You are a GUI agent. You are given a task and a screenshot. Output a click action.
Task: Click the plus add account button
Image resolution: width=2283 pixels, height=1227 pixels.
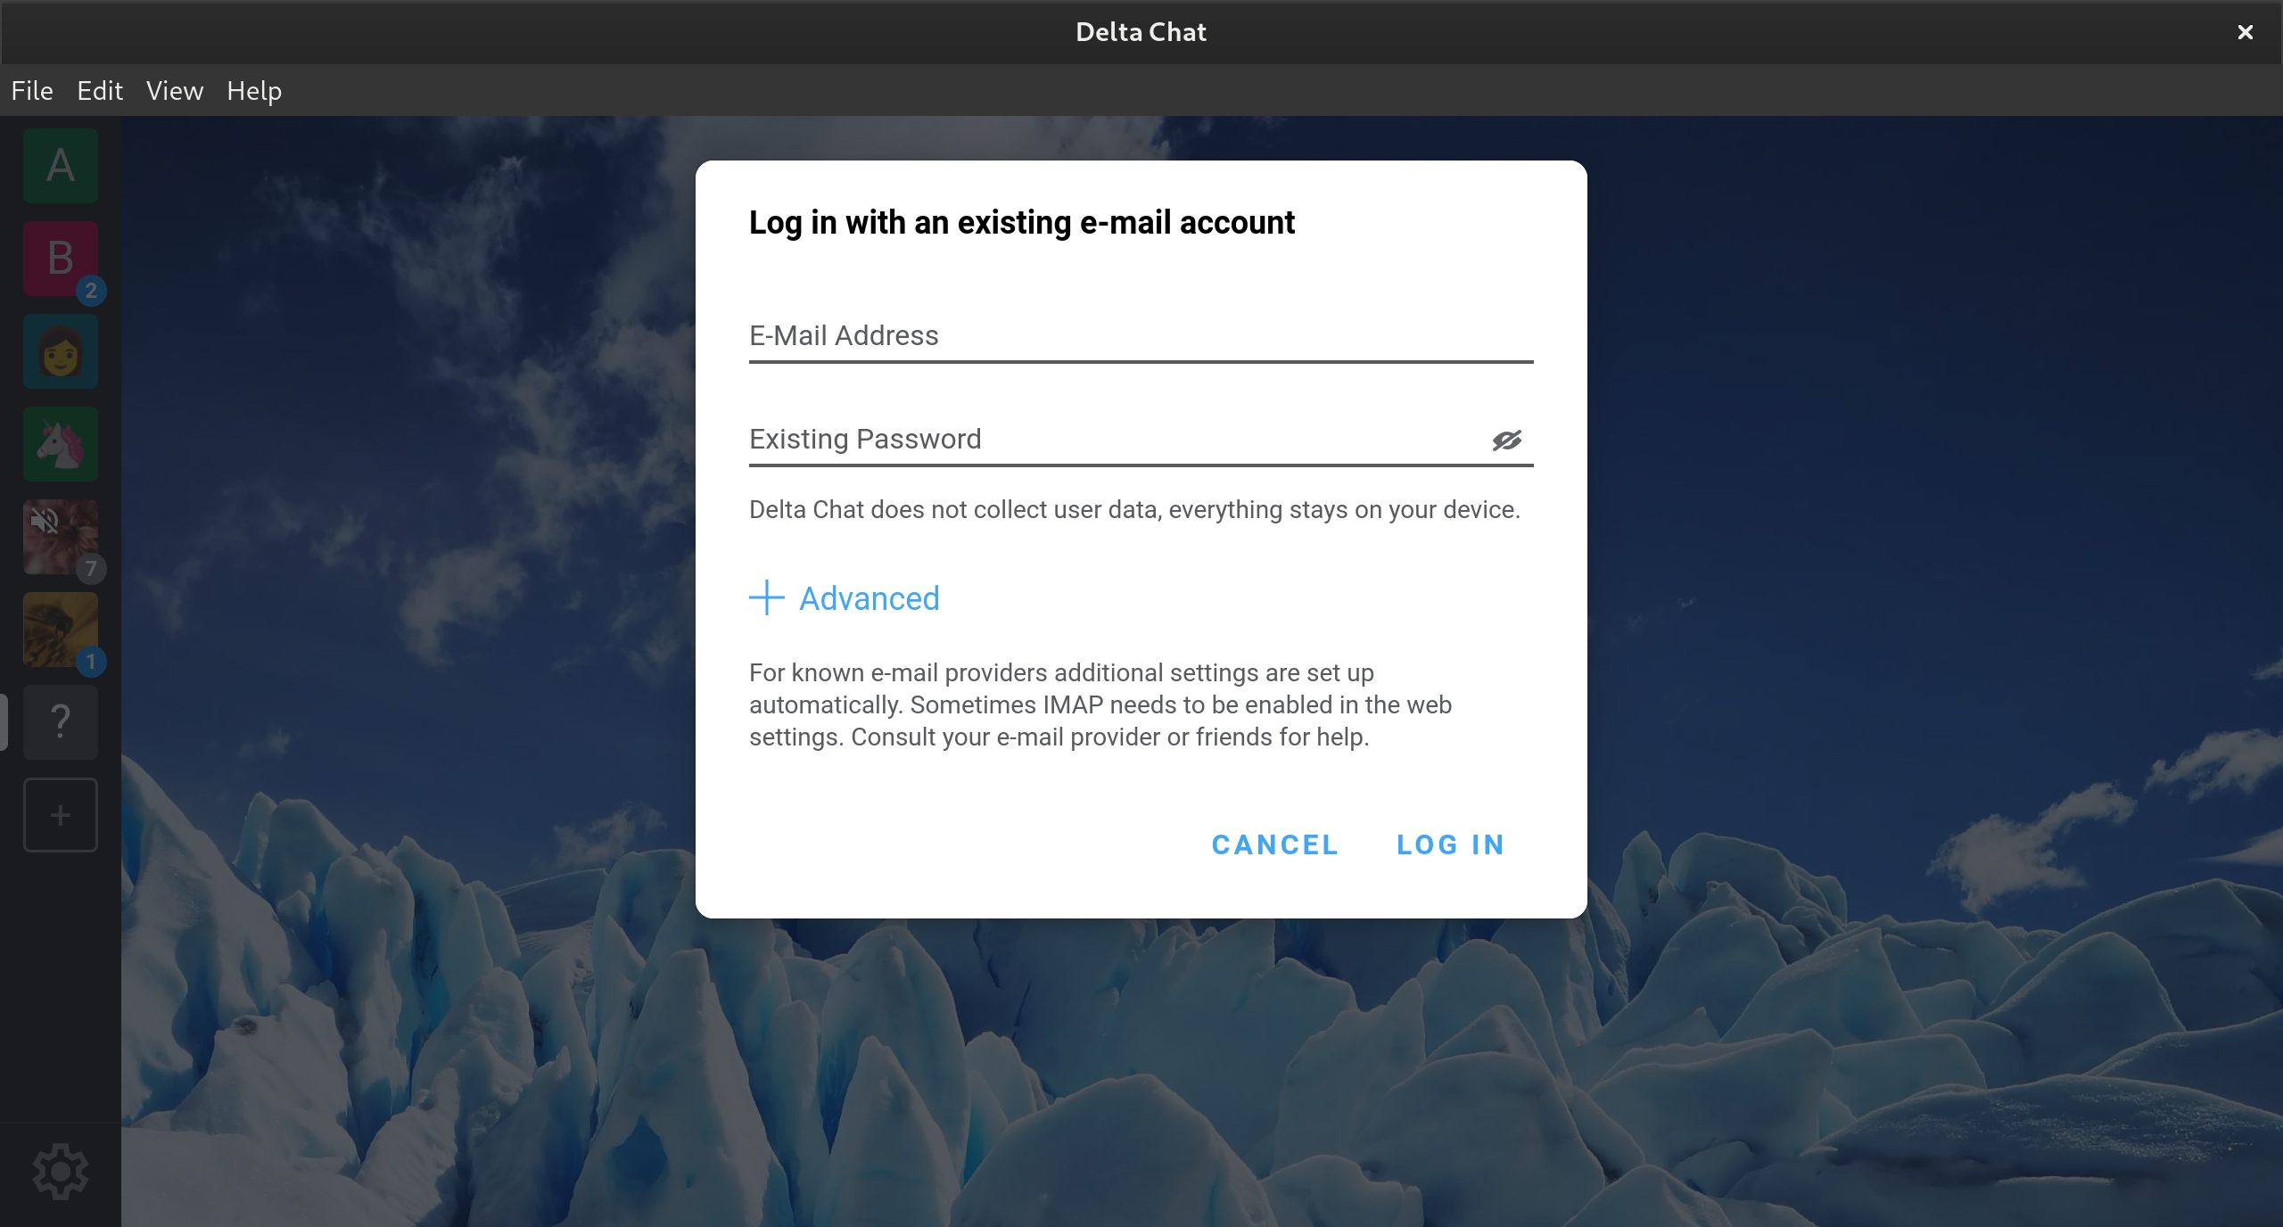61,815
